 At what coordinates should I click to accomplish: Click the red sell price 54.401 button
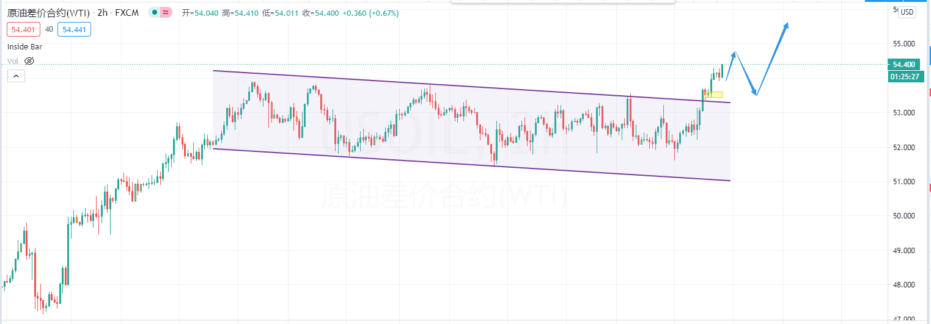tap(24, 29)
